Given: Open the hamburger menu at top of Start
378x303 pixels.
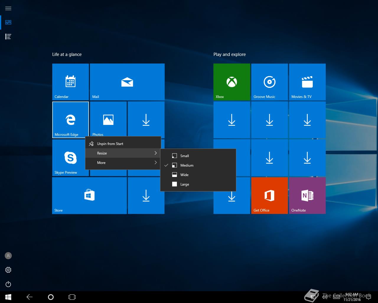Looking at the screenshot, I should click(8, 8).
